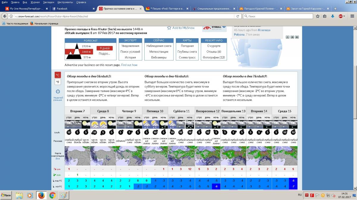357x200 pixels.
Task: Open the Adblock Plus dropdown arrow
Action: point(344,16)
